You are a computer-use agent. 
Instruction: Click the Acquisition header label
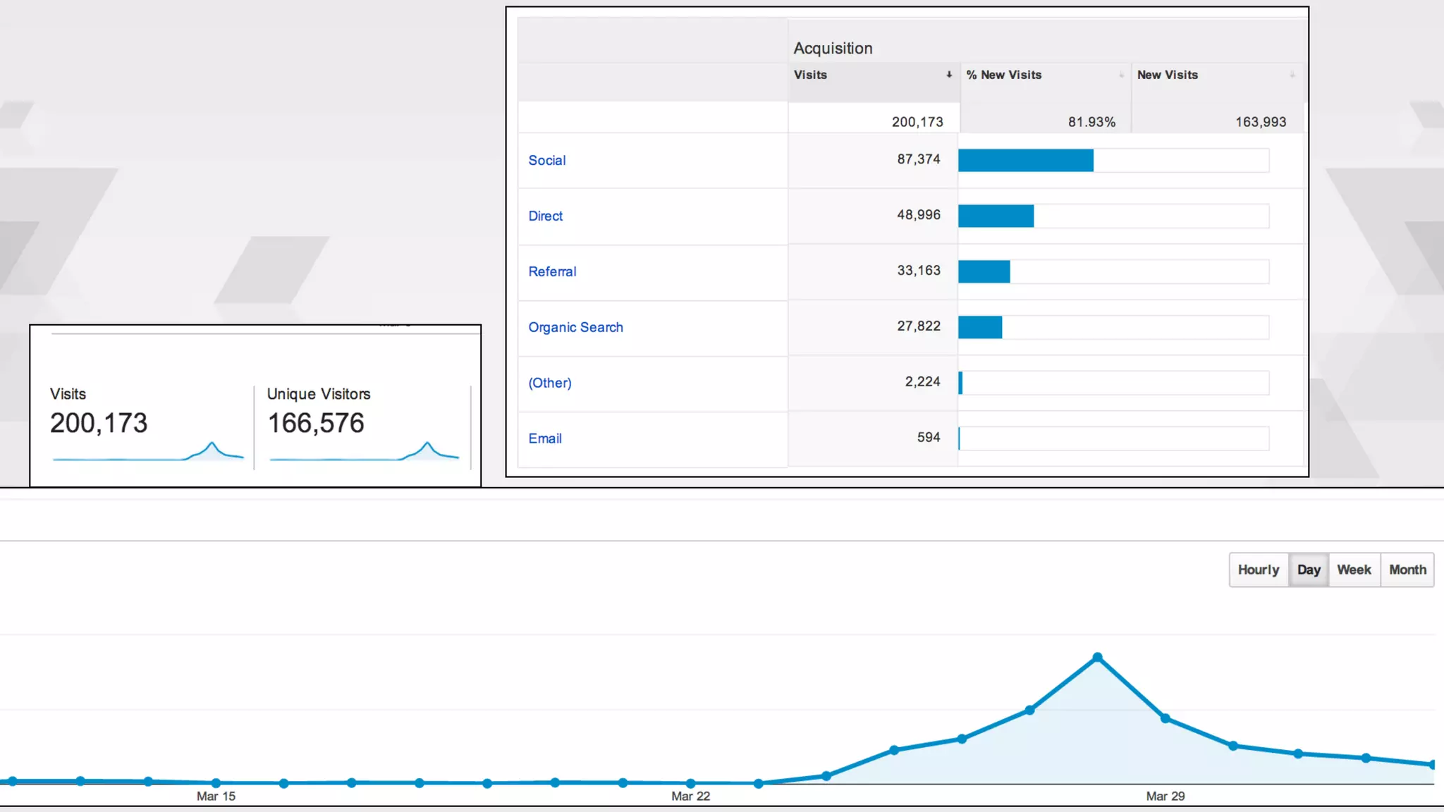pyautogui.click(x=833, y=49)
